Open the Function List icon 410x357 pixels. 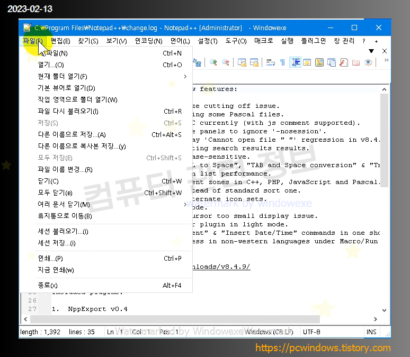(344, 63)
